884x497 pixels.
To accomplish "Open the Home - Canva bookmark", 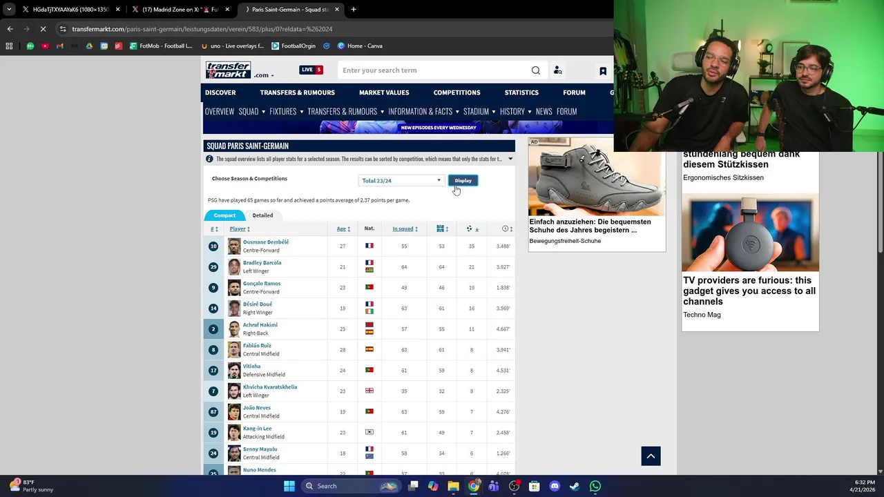I will (360, 46).
